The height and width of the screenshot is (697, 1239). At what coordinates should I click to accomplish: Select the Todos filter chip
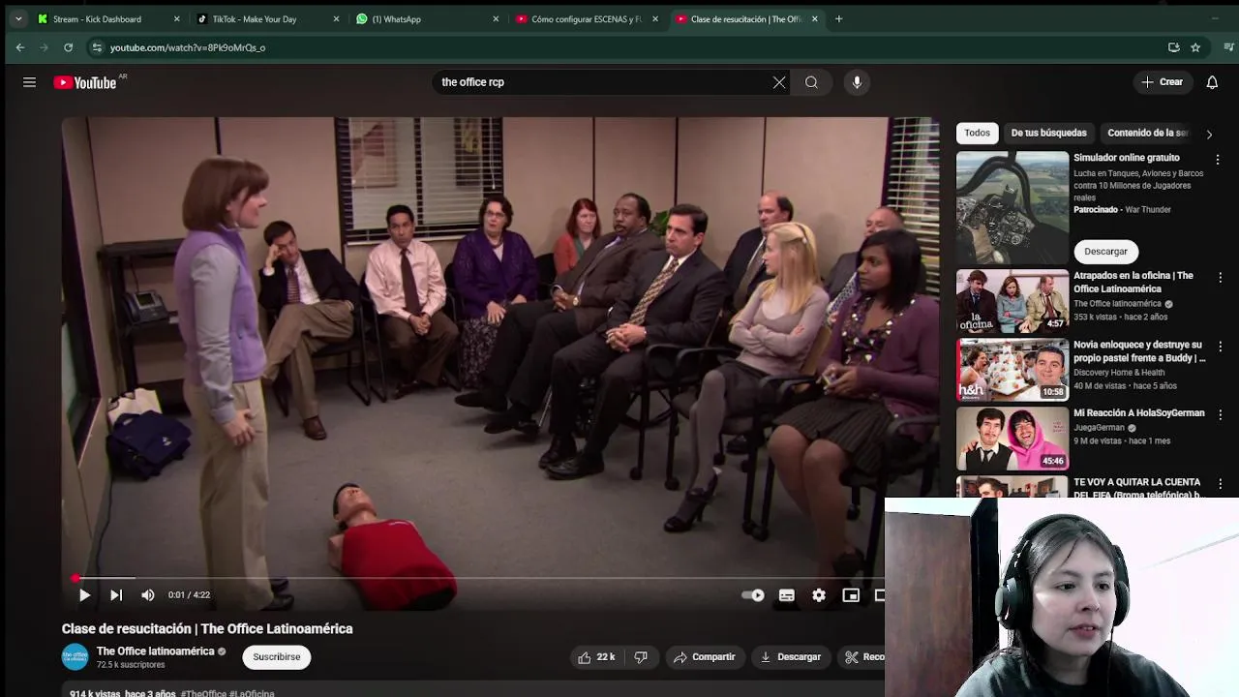point(977,133)
